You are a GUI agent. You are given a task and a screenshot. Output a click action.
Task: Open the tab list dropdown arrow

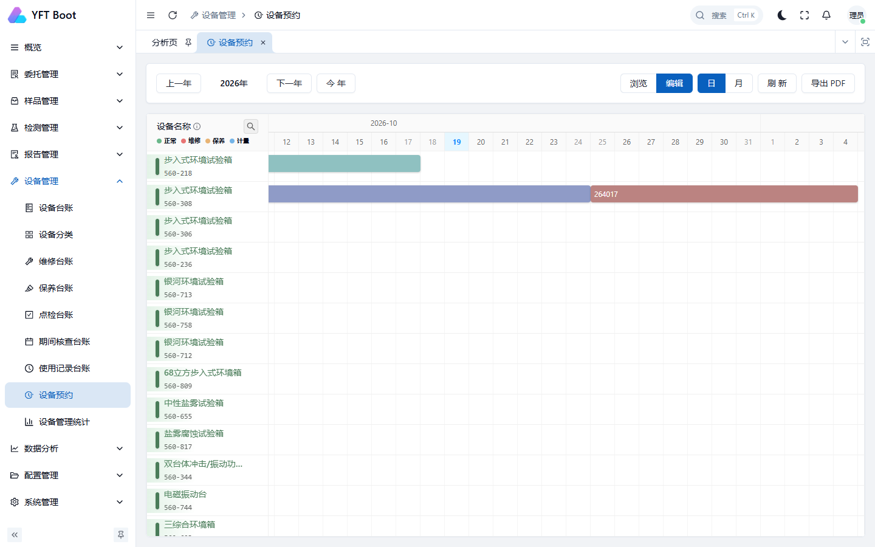pos(845,42)
